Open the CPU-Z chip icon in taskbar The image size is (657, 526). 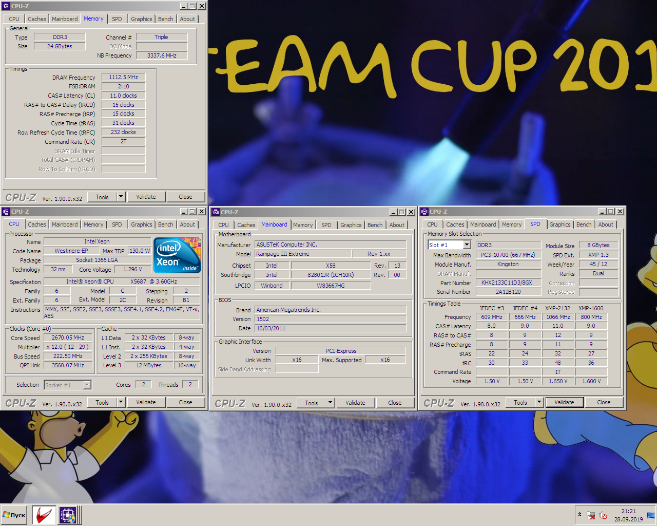67,515
